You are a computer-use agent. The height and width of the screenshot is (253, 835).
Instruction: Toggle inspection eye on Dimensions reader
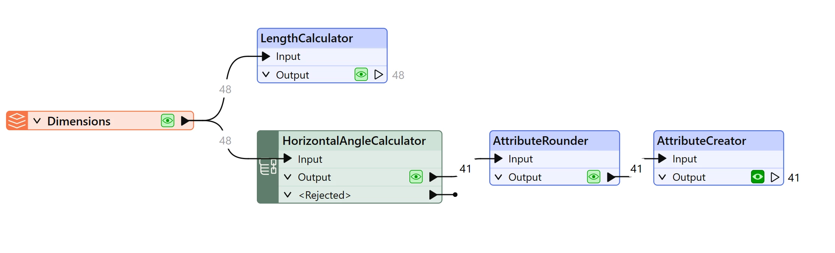(x=168, y=121)
